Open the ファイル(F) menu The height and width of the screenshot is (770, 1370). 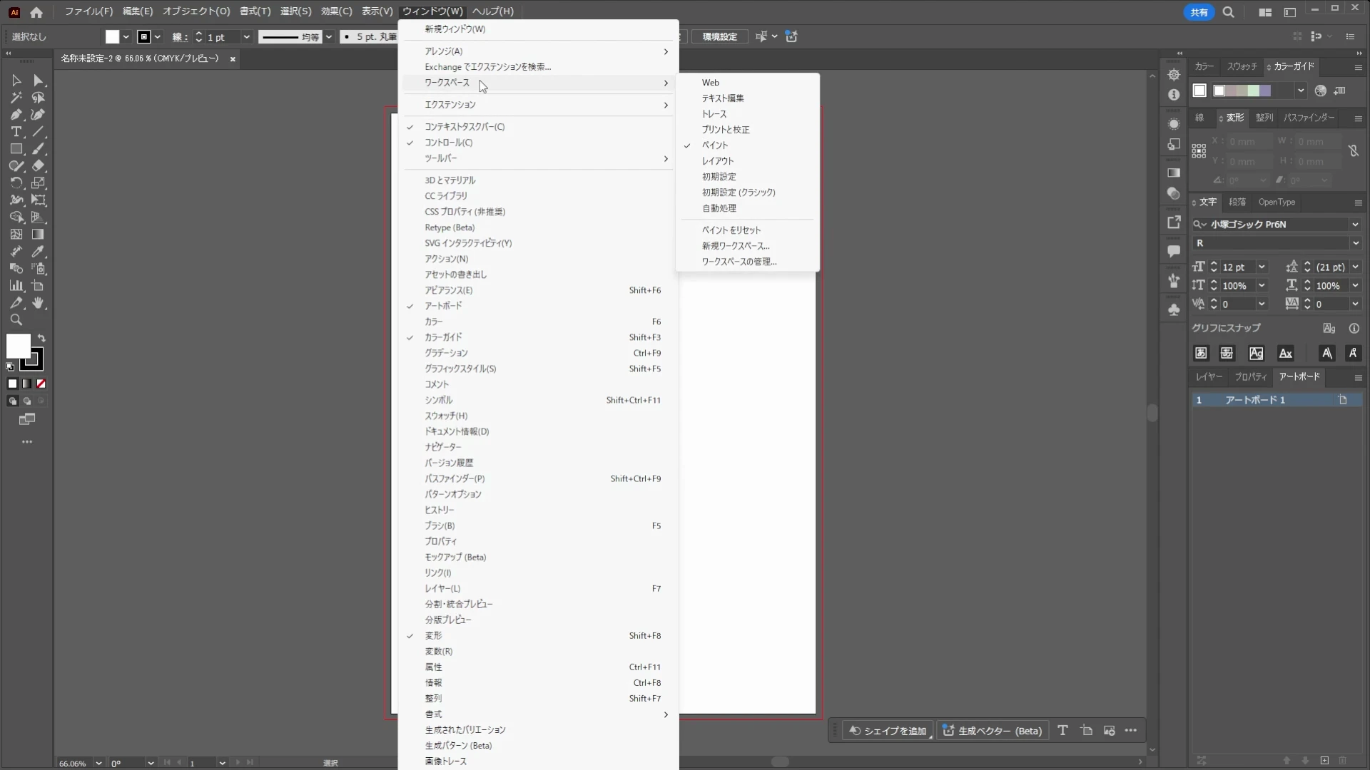pyautogui.click(x=88, y=11)
